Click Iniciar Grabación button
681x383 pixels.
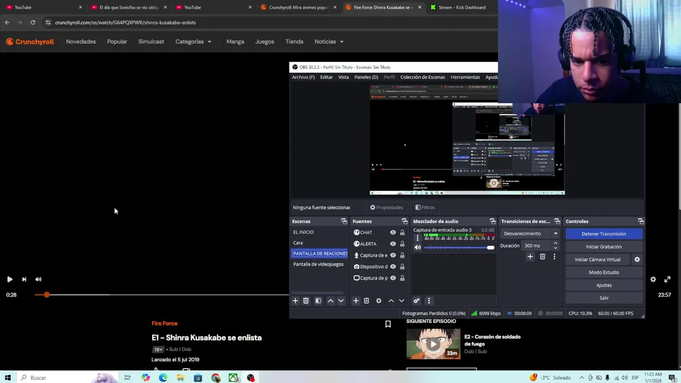coord(604,247)
